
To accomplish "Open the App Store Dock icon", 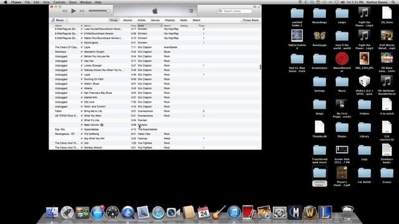I will pos(97,212).
